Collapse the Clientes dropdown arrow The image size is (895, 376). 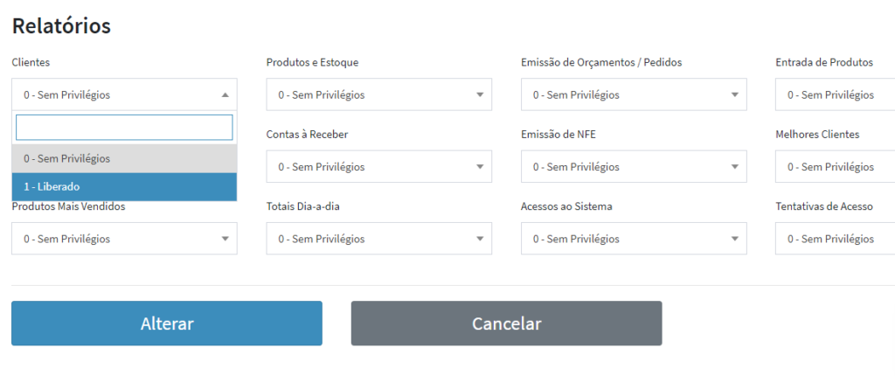(225, 94)
